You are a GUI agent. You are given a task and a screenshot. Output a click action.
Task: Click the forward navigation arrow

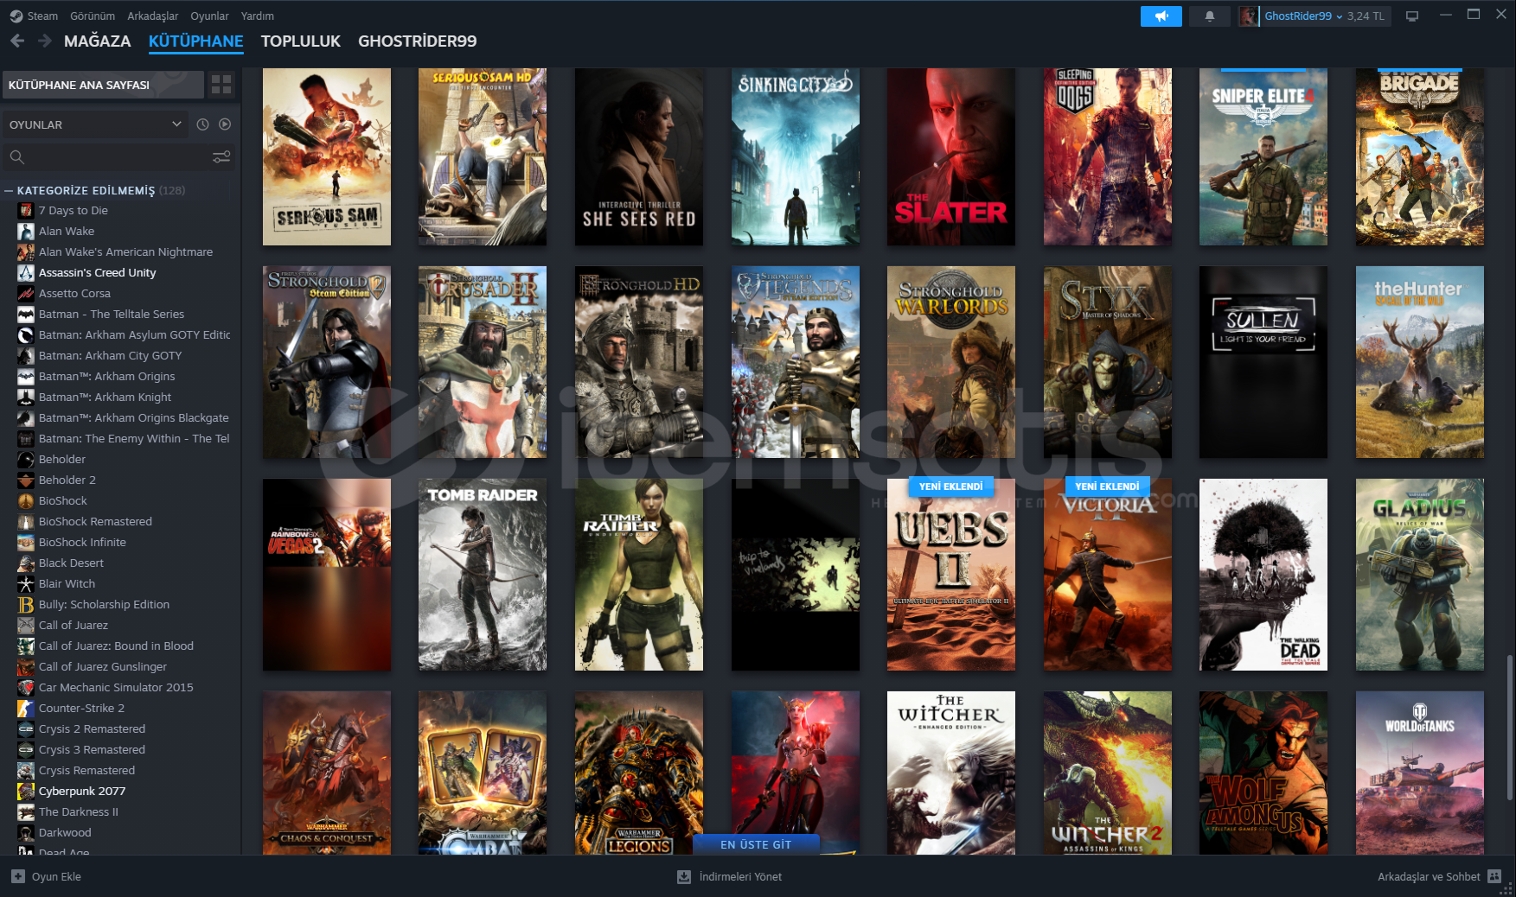pos(45,41)
